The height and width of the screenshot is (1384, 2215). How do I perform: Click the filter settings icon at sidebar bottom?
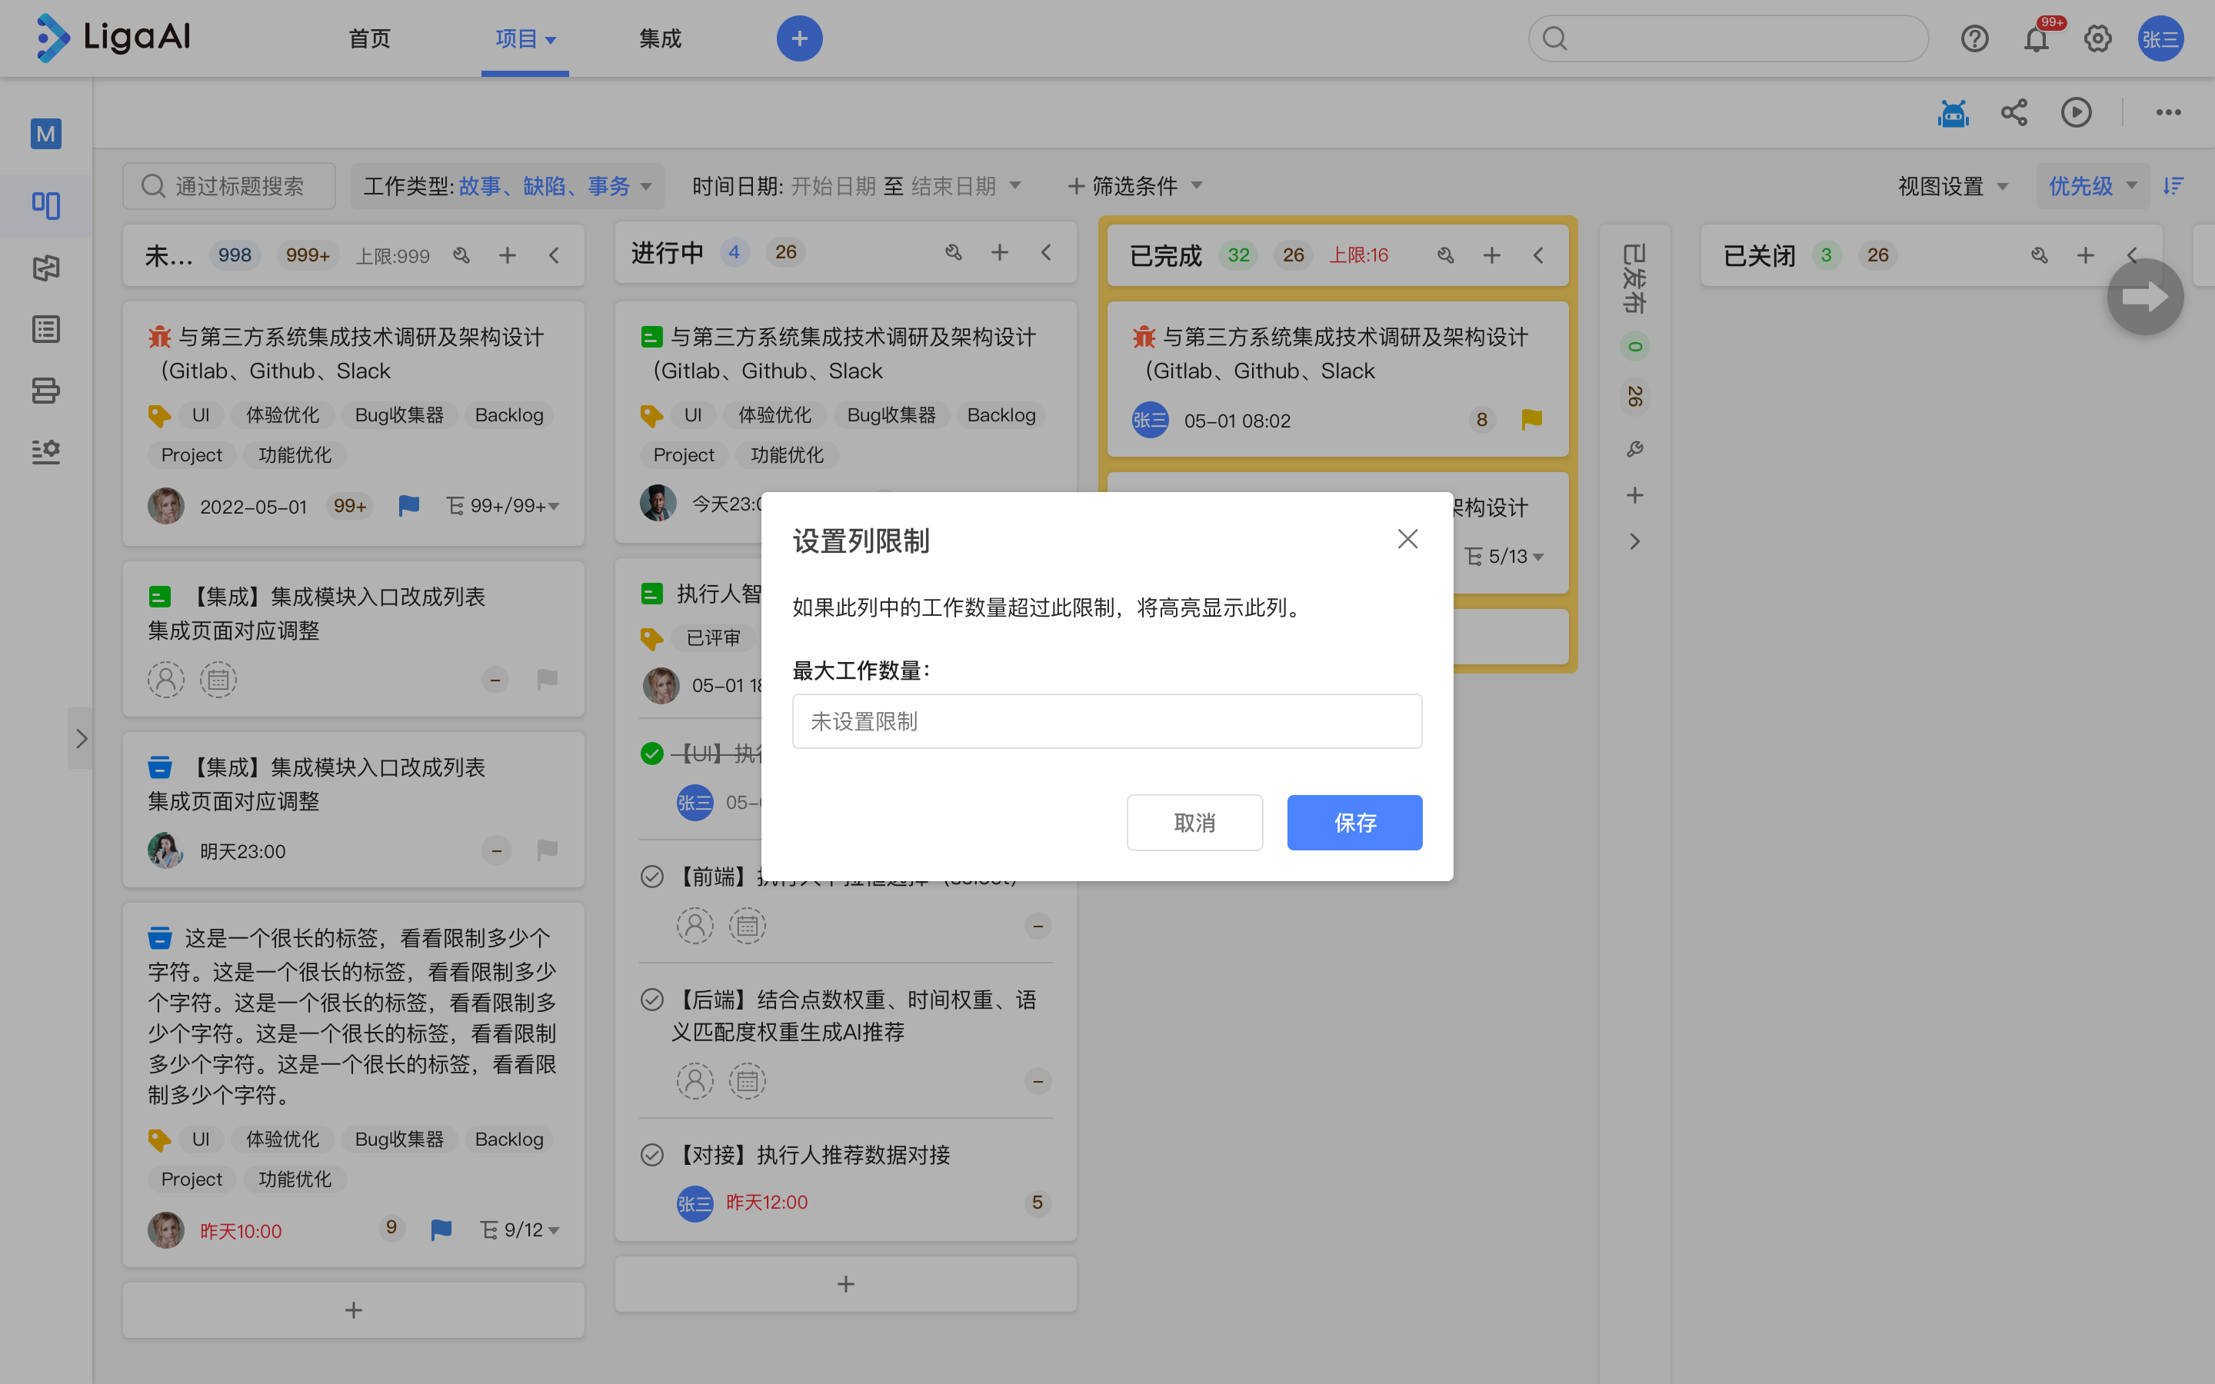[45, 451]
